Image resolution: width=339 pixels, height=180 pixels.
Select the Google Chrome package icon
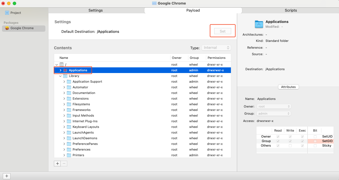7,28
